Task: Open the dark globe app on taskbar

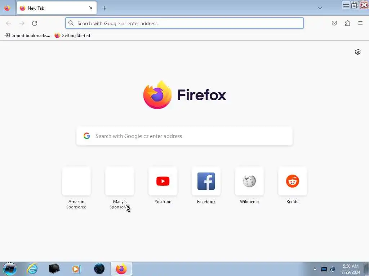Action: pyautogui.click(x=99, y=269)
